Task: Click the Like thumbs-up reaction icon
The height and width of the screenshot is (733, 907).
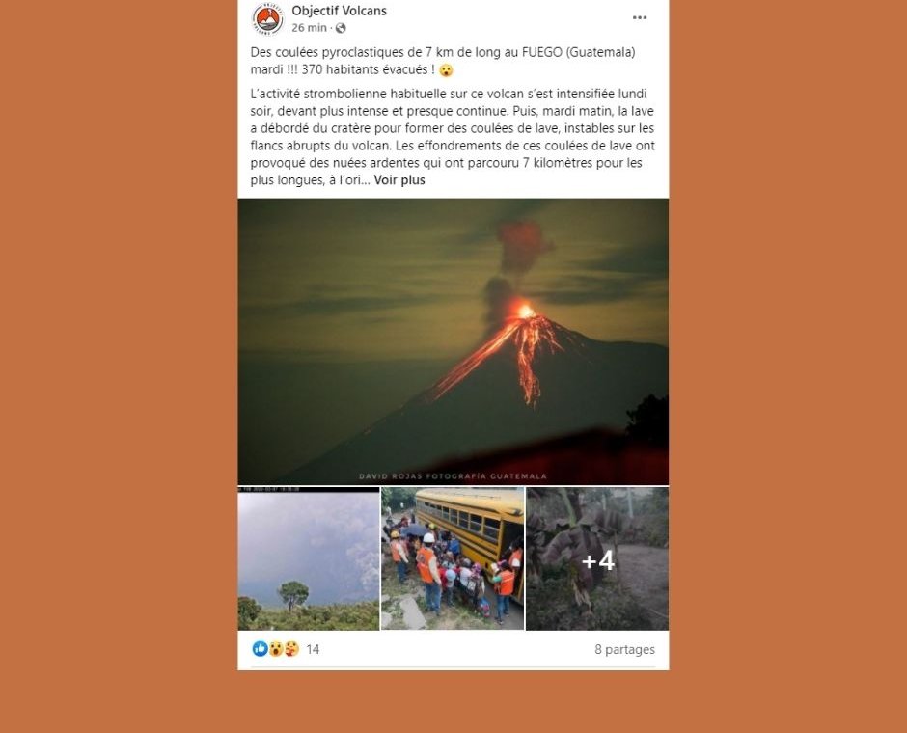Action: point(260,648)
